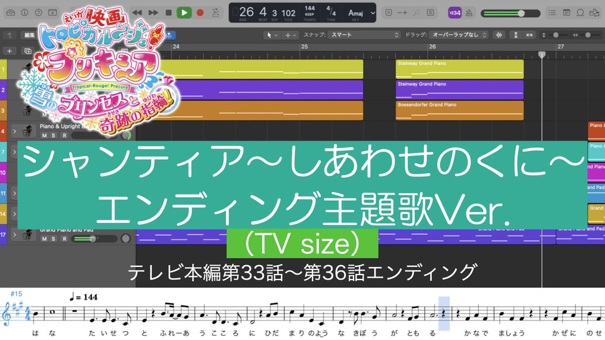Open the Media Browser icon

594,13
